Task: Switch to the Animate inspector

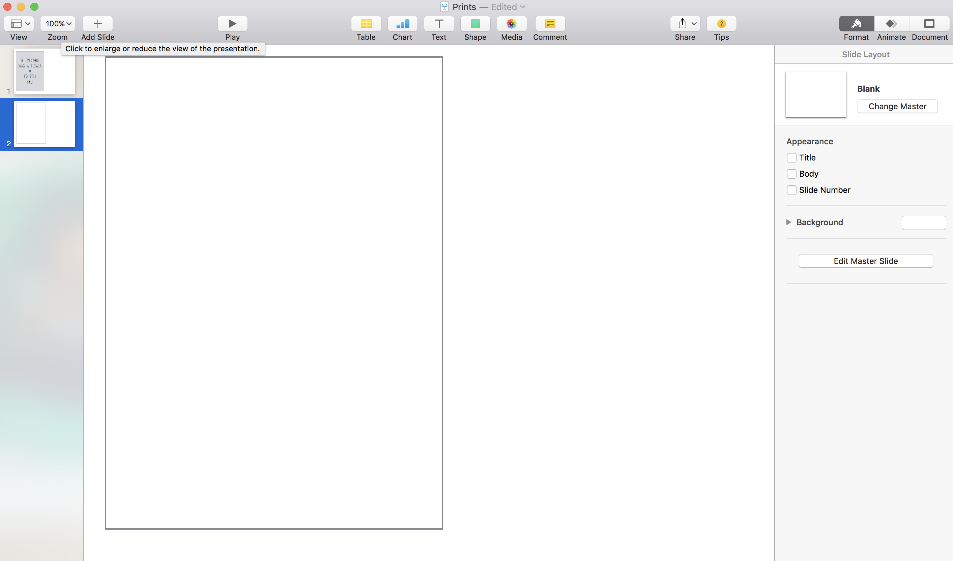Action: coord(891,24)
